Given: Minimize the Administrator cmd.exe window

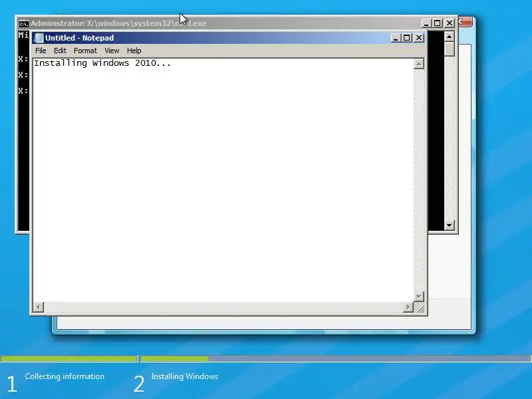Looking at the screenshot, I should coord(426,23).
